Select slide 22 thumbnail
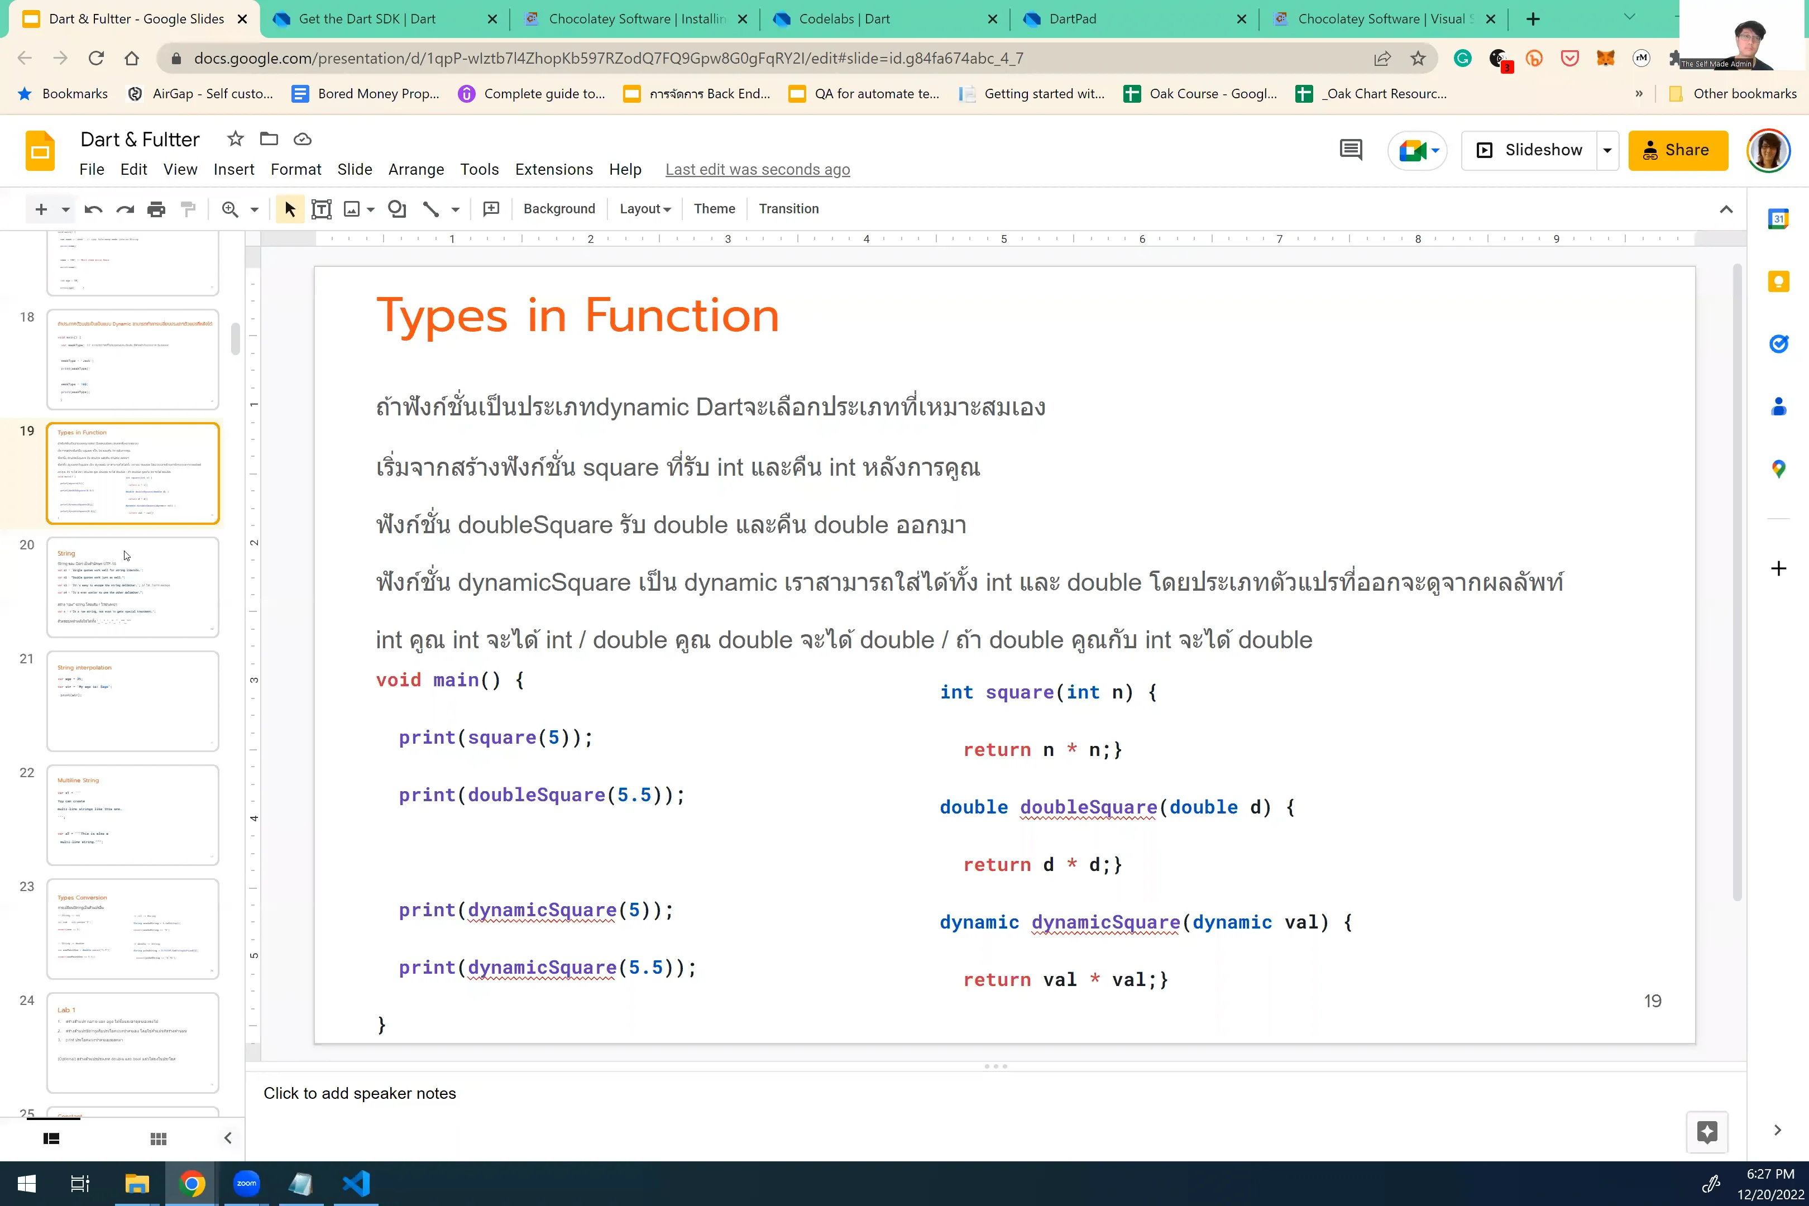The width and height of the screenshot is (1809, 1206). [132, 815]
